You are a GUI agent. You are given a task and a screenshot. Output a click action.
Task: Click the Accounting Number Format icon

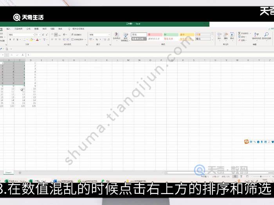(x=91, y=39)
